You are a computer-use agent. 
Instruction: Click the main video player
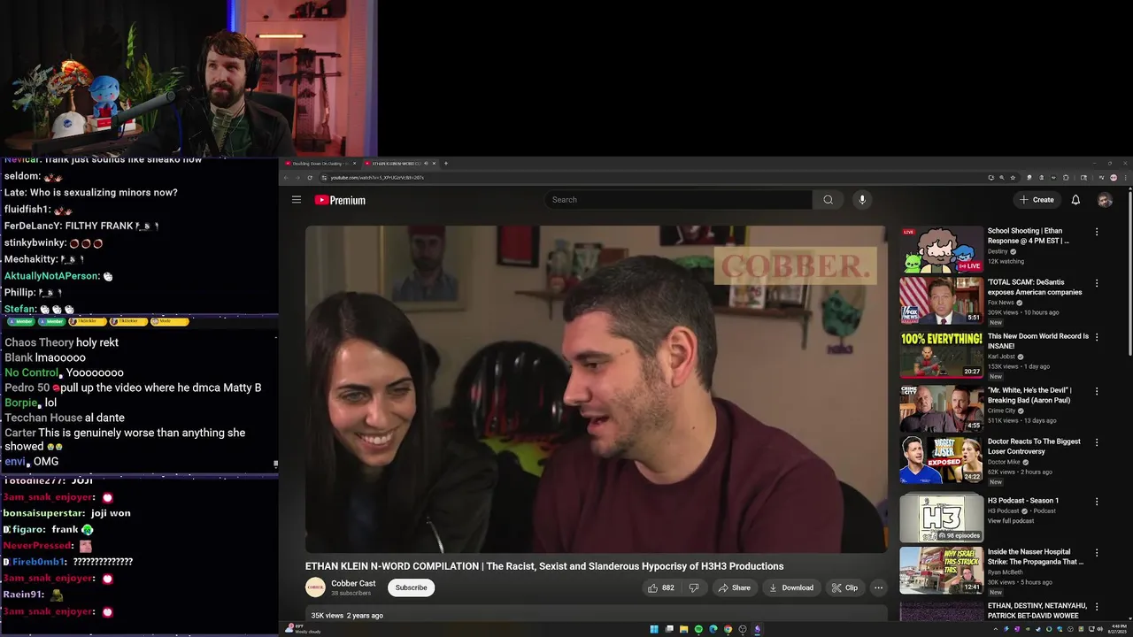596,389
